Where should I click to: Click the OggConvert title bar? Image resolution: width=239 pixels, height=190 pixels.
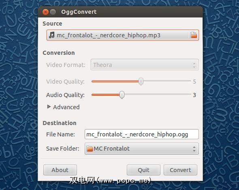pos(120,12)
